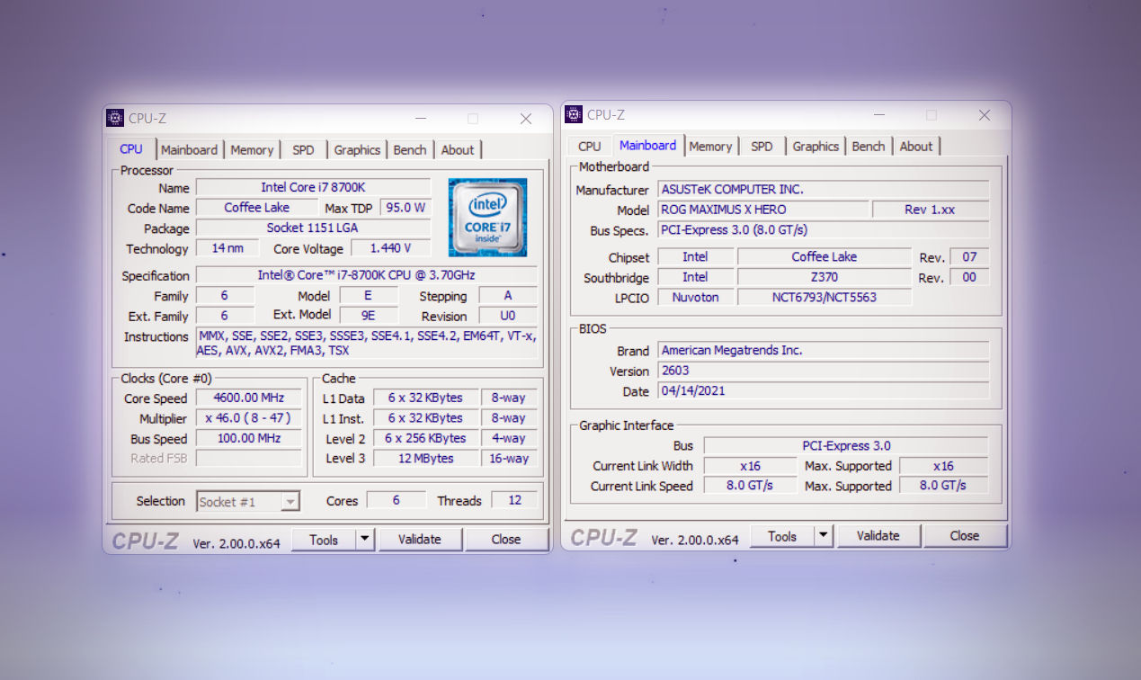Open the Bench tab in the right window
Image resolution: width=1141 pixels, height=680 pixels.
[868, 145]
